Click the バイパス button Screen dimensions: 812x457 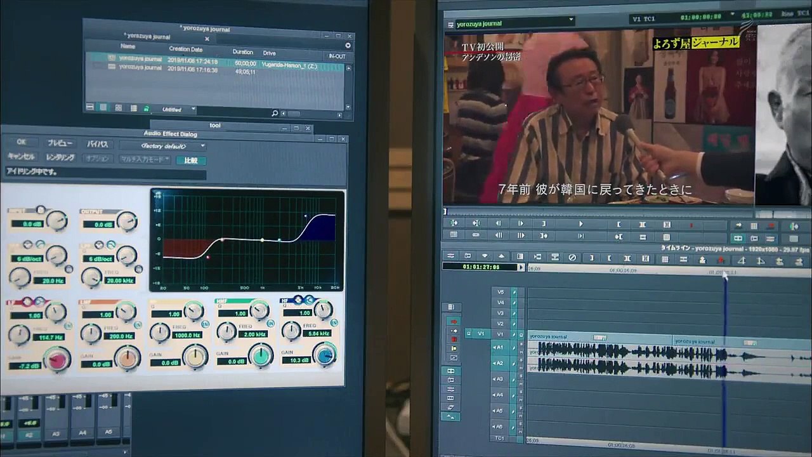point(98,145)
